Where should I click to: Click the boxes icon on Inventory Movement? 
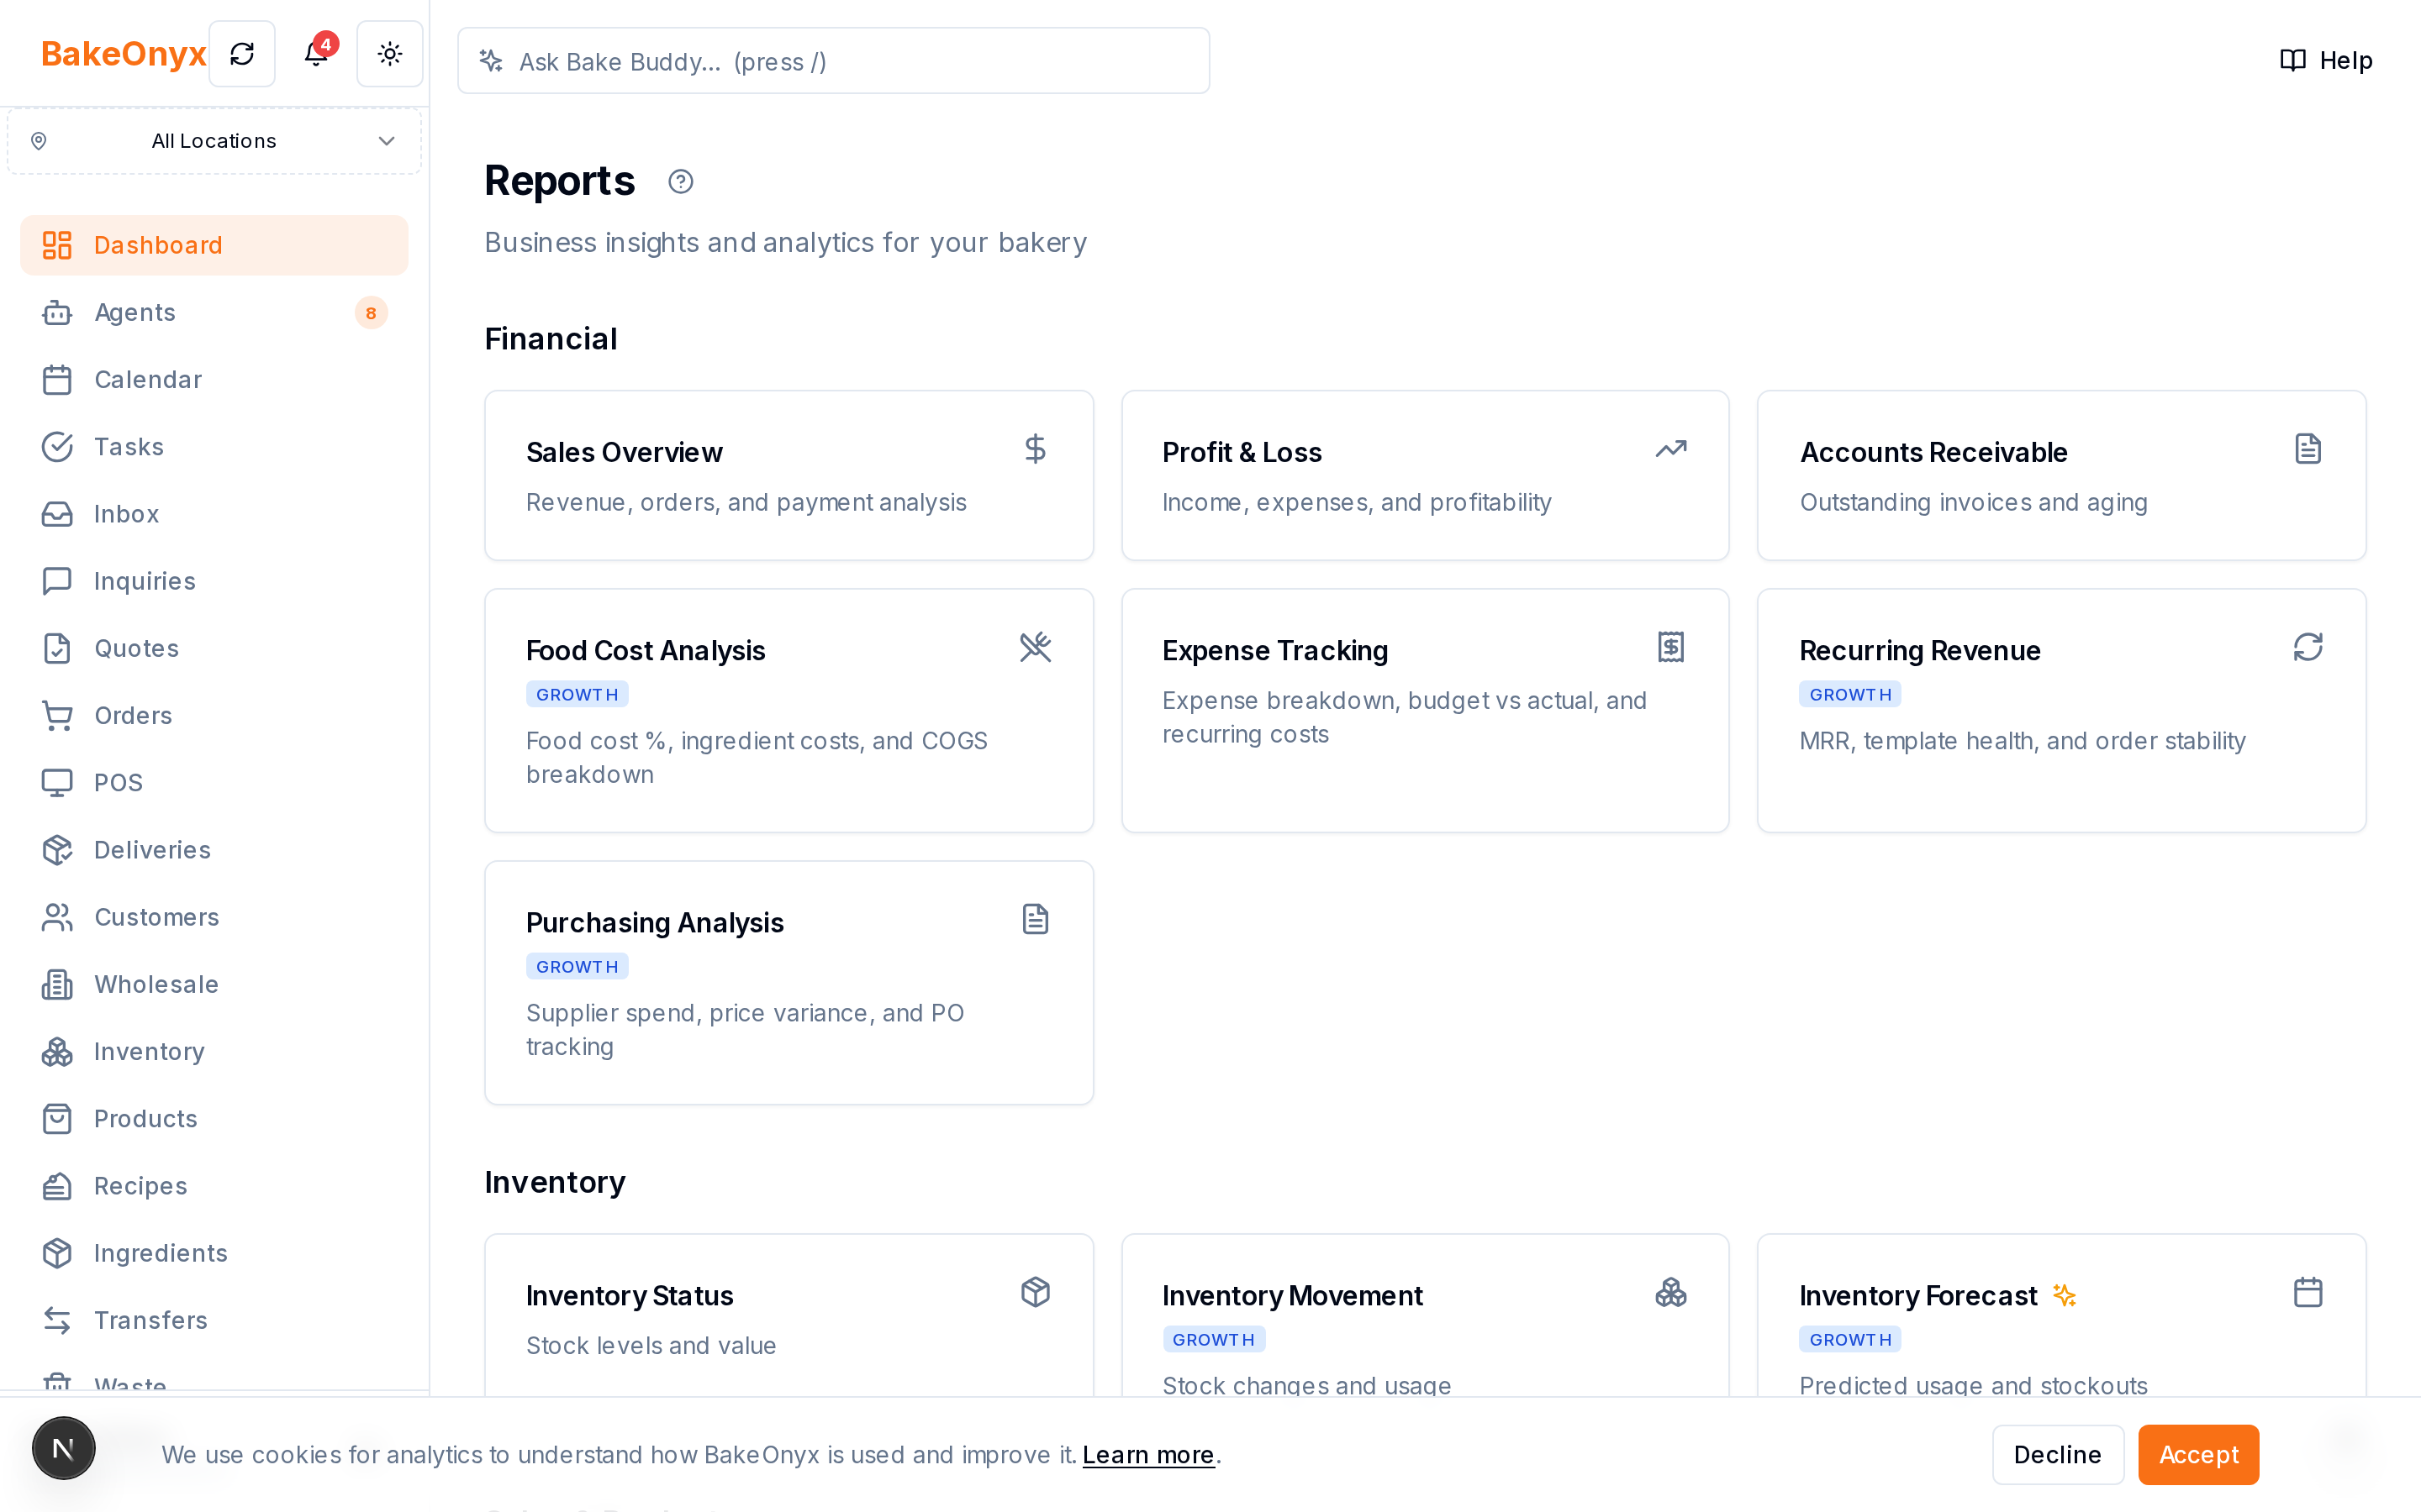coord(1670,1292)
